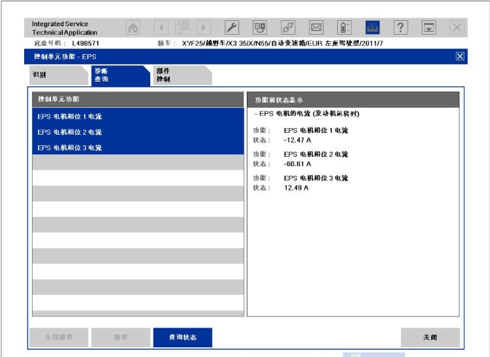Click the dropdown window toolbar icon

click(429, 27)
